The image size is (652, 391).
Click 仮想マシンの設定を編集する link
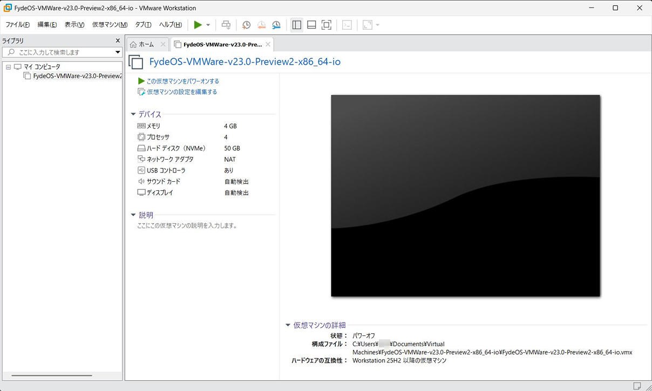pos(182,92)
